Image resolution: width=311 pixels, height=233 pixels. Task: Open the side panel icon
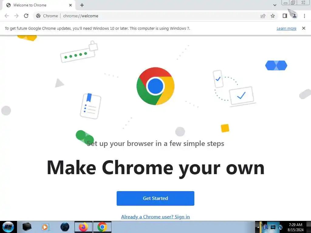285,16
